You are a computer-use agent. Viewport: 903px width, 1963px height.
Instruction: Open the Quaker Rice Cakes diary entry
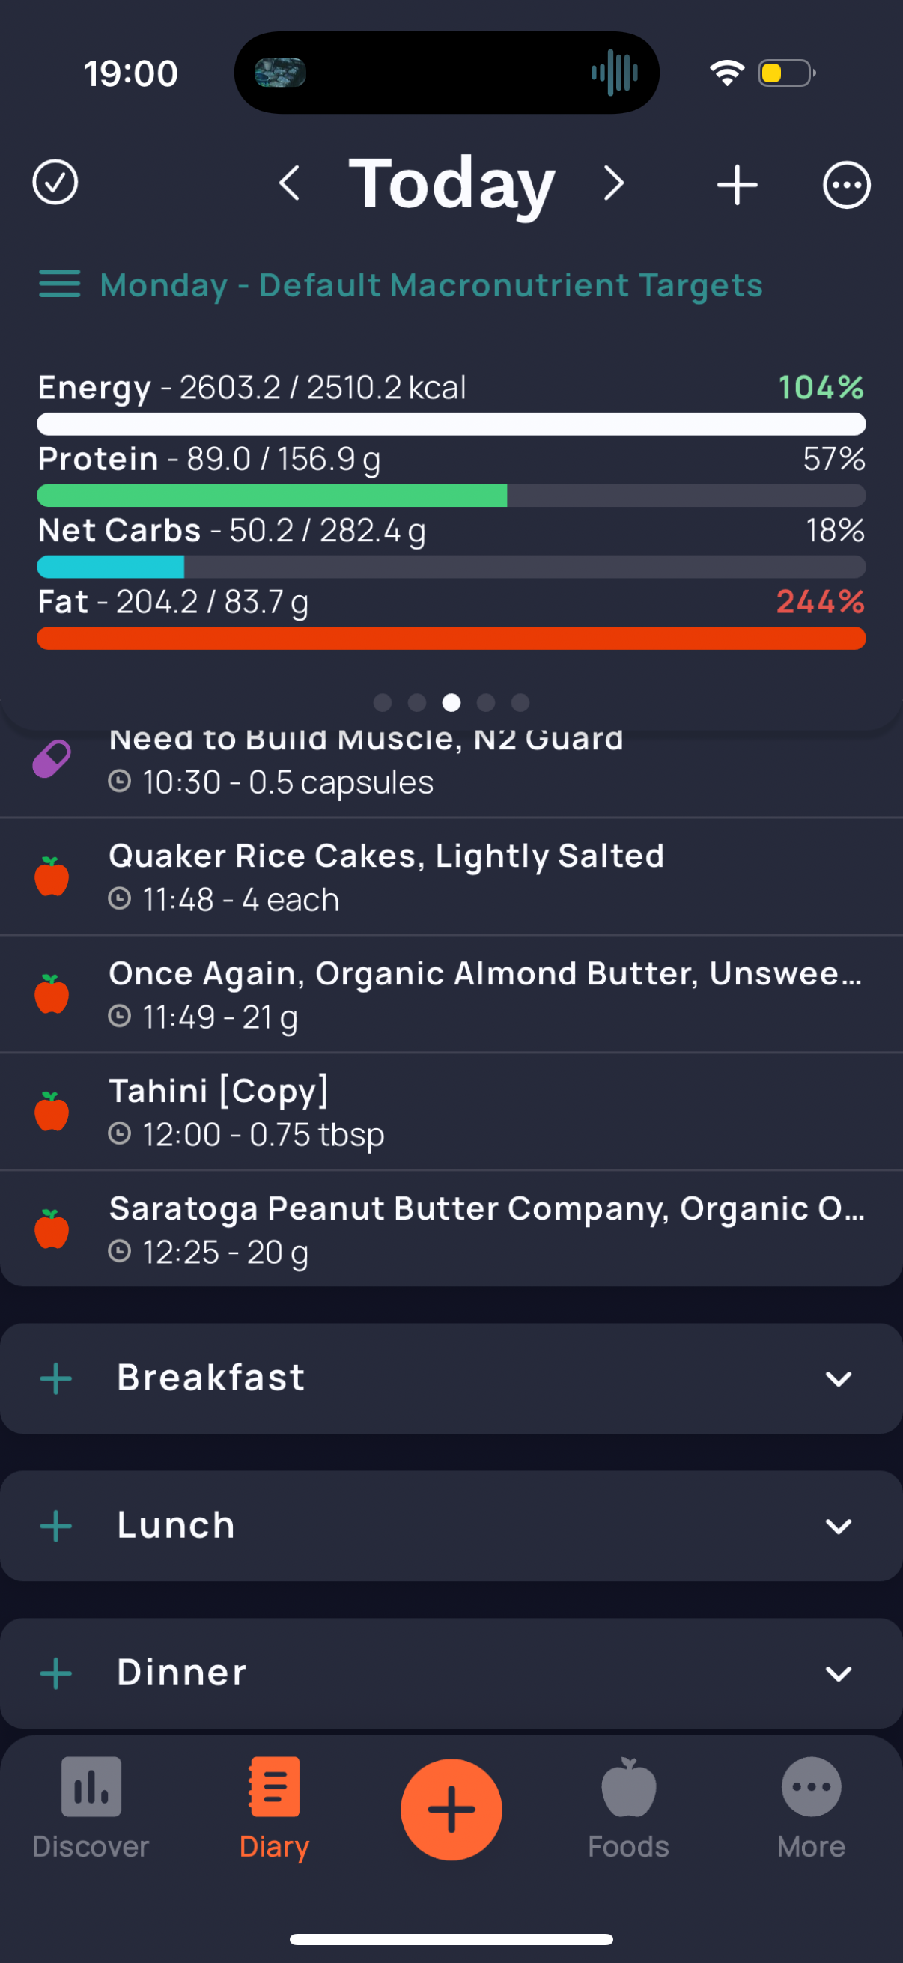[451, 877]
